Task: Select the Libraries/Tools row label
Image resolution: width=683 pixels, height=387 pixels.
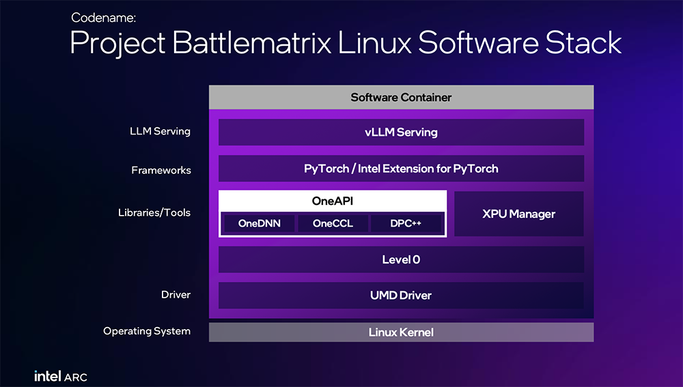Action: [x=154, y=213]
